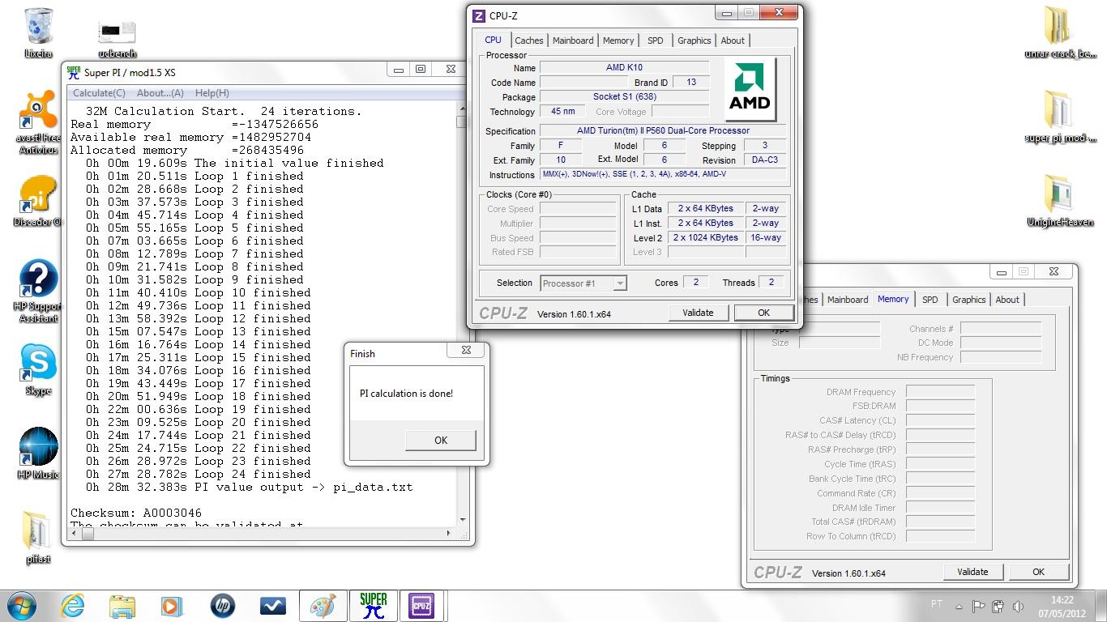This screenshot has width=1107, height=622.
Task: Launch avast! Free Antivirus desktop shortcut
Action: pyautogui.click(x=38, y=123)
